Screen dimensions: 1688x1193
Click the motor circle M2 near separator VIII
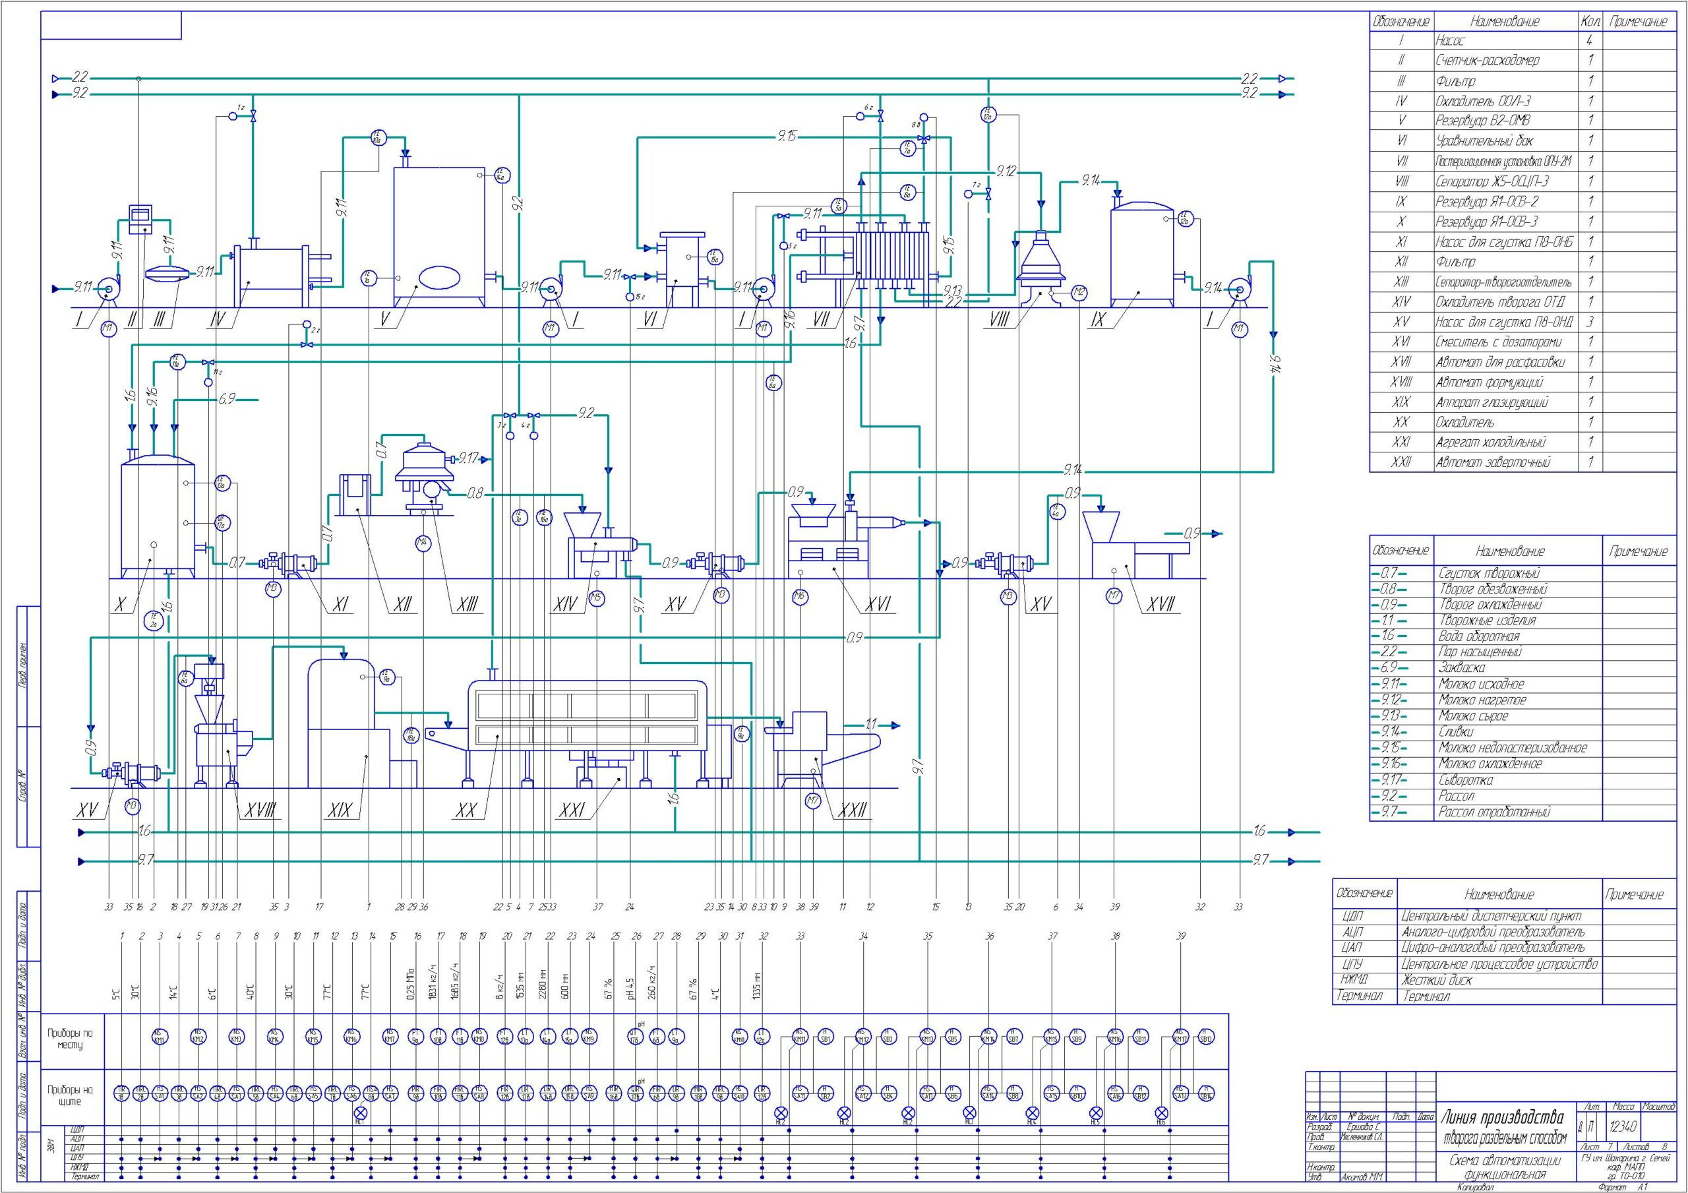[1079, 293]
